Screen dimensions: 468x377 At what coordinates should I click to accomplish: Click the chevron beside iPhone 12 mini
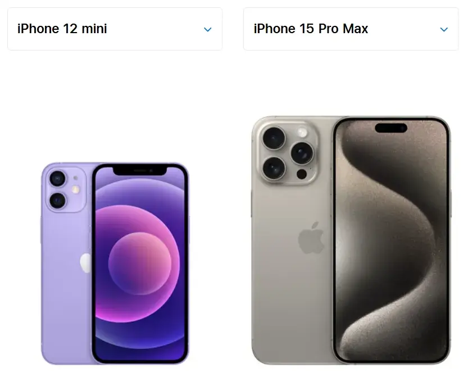208,30
